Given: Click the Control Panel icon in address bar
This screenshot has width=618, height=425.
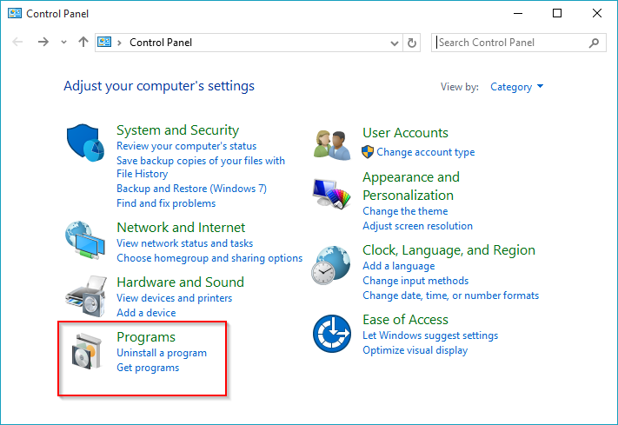Looking at the screenshot, I should click(x=104, y=42).
